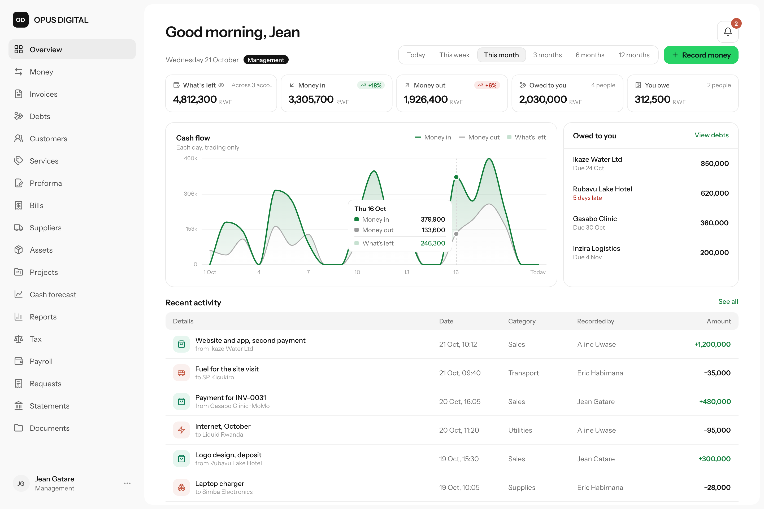
Task: Switch period to 3 months
Action: point(547,55)
